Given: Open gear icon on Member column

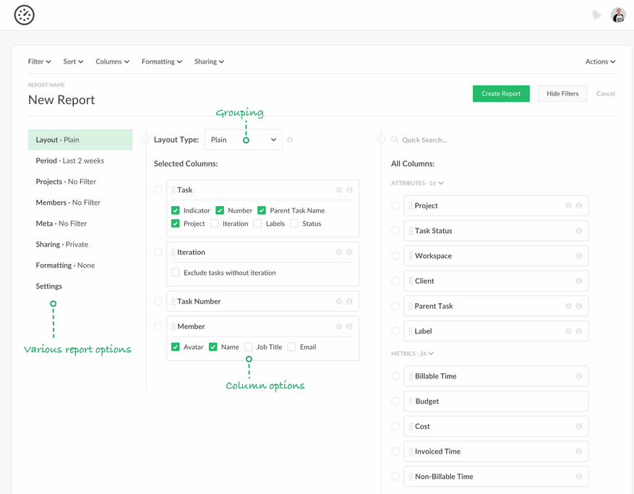Looking at the screenshot, I should click(338, 327).
